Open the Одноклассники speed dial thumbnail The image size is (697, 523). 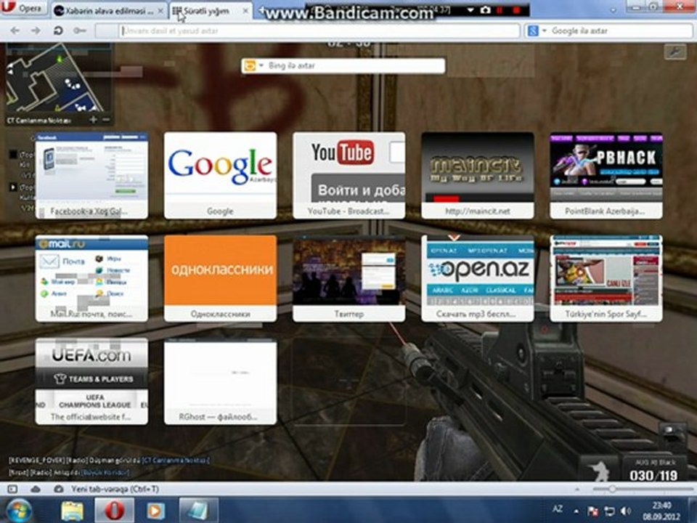(220, 278)
